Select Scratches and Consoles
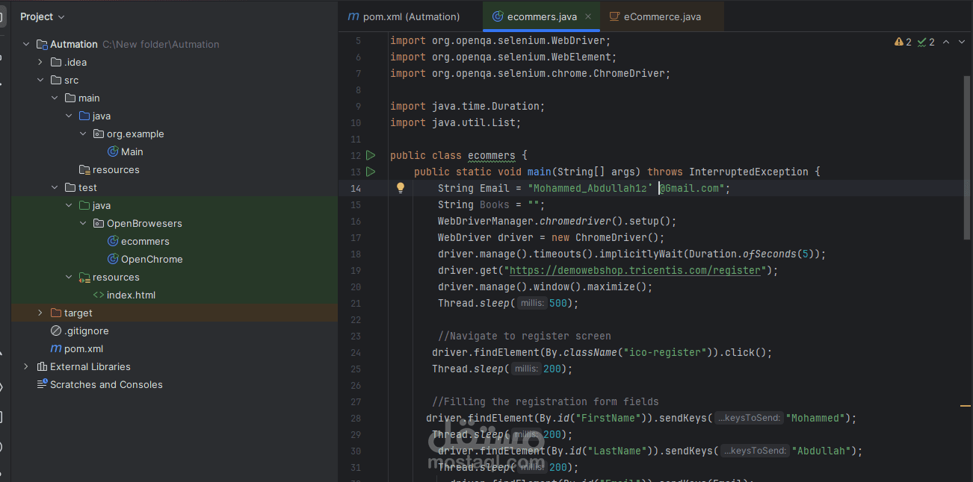 click(x=106, y=384)
